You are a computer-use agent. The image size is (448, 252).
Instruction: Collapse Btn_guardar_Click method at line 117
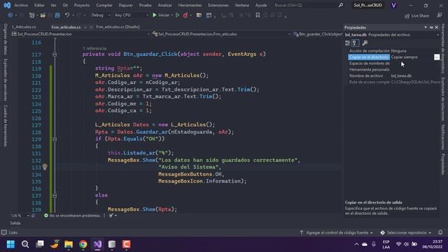pos(55,55)
